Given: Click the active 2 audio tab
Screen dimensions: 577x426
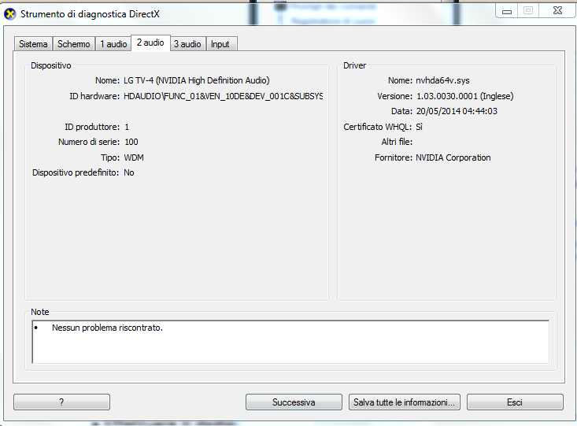Looking at the screenshot, I should point(150,43).
